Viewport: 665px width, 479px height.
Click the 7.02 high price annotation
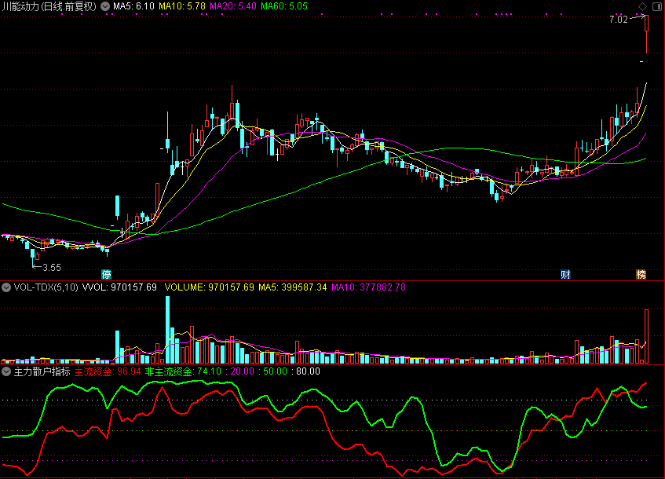click(619, 20)
